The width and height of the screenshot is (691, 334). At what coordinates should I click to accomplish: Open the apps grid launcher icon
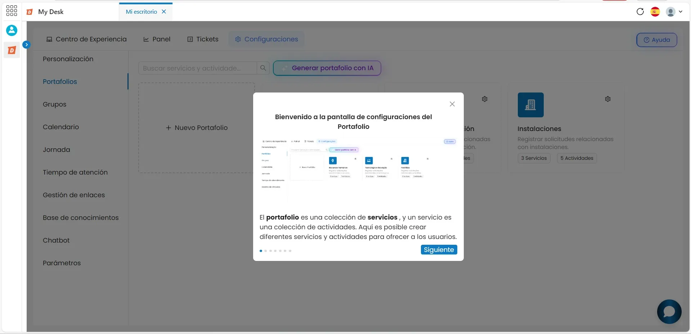tap(12, 10)
